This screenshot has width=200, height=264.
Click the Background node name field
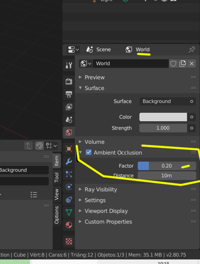click(x=24, y=170)
